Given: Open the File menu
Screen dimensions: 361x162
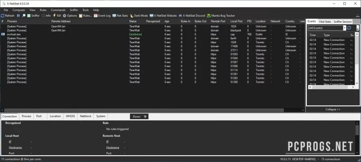Looking at the screenshot, I should pos(6,10).
